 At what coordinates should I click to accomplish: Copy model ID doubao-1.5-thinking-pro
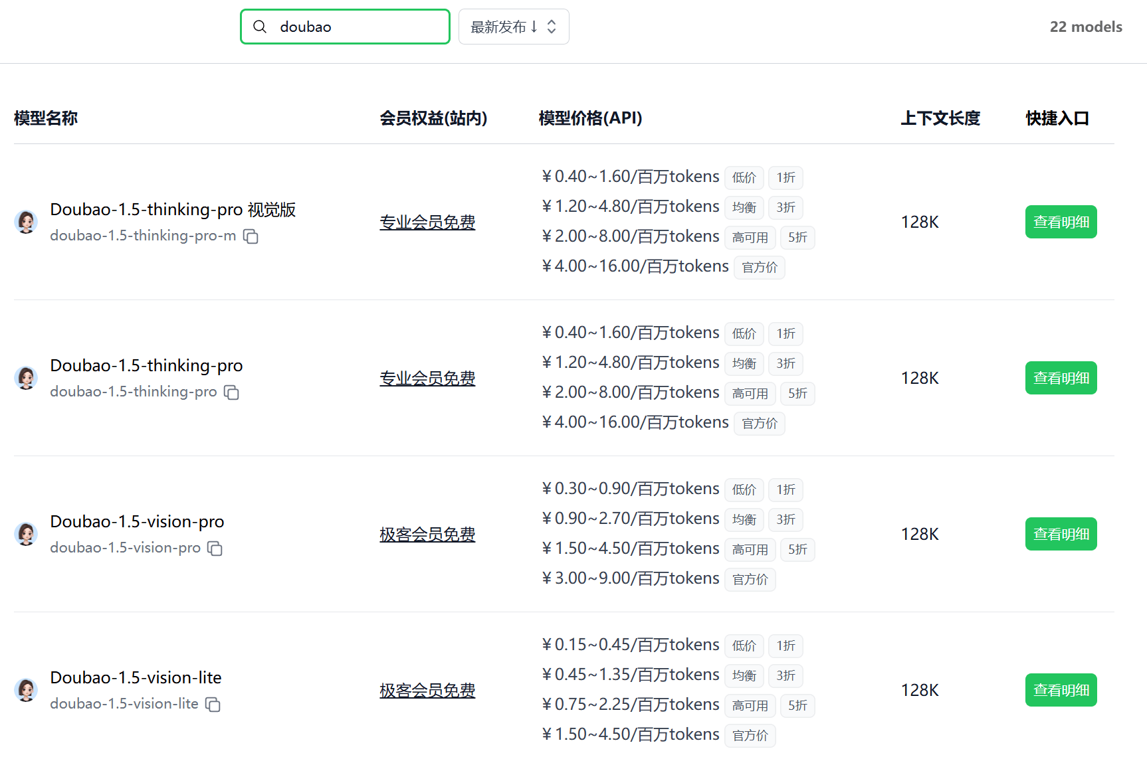coord(231,392)
